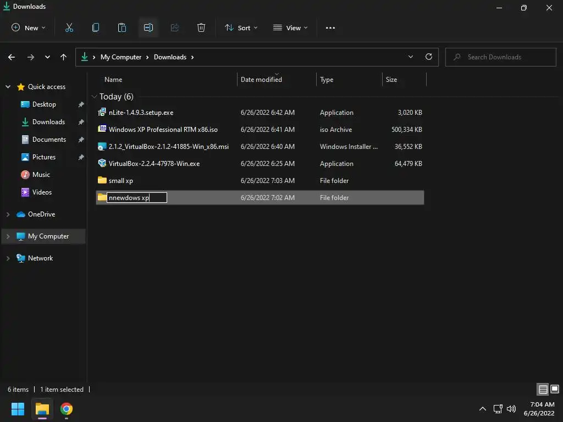Image resolution: width=563 pixels, height=422 pixels.
Task: Select VirtualBox-2.2.4-47978-Win.exe file name
Action: tap(154, 163)
